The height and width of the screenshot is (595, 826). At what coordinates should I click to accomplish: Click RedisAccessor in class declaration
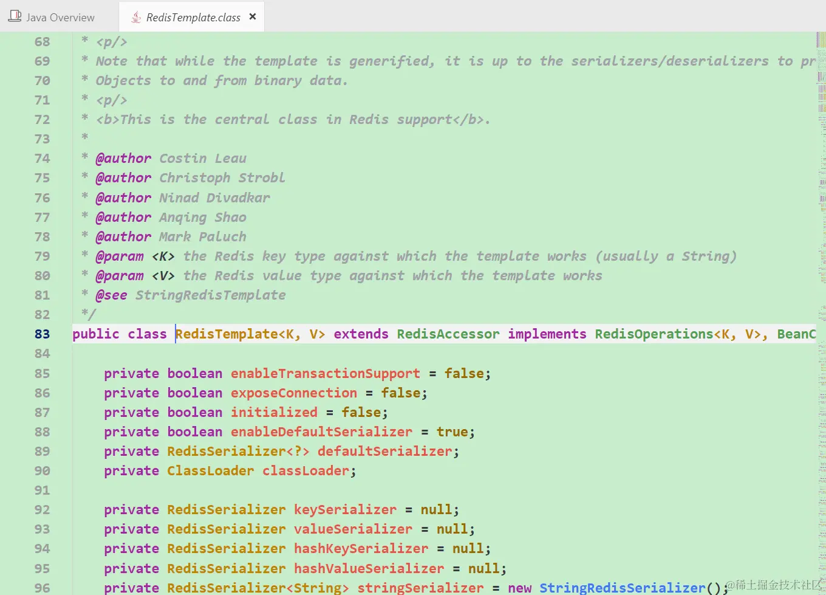click(448, 334)
